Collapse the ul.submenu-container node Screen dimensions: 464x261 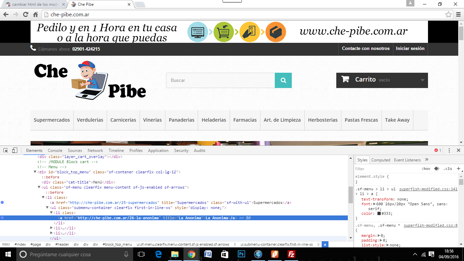tap(47, 208)
